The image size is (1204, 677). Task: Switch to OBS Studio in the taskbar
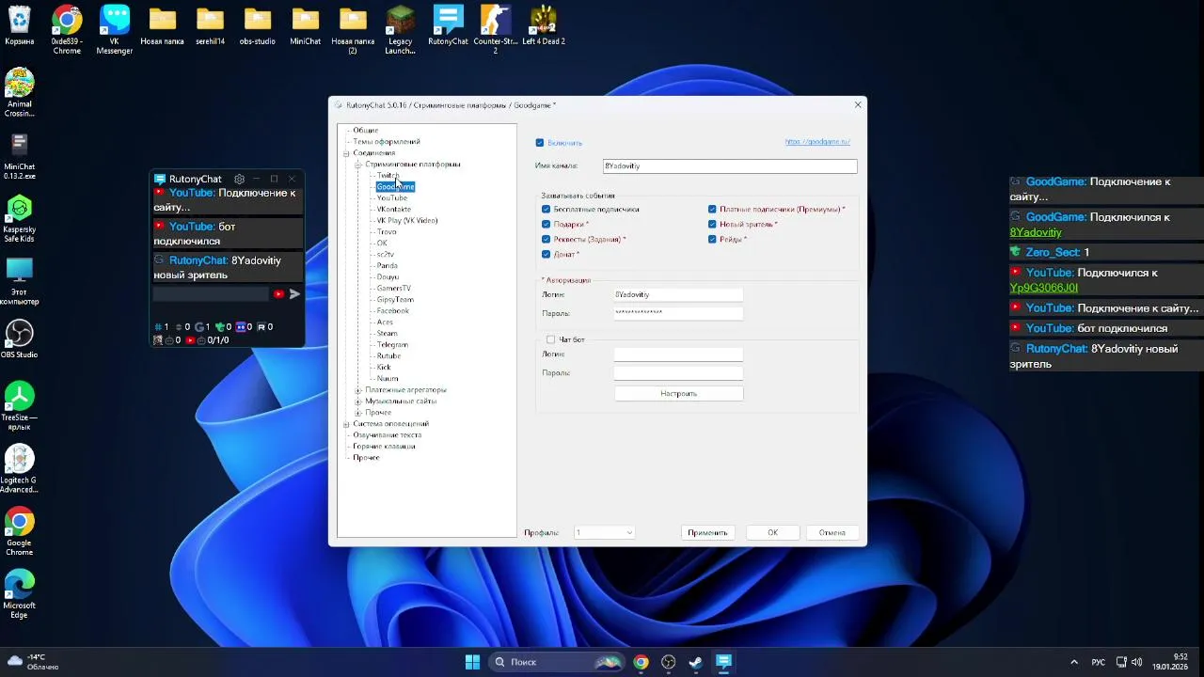click(669, 662)
